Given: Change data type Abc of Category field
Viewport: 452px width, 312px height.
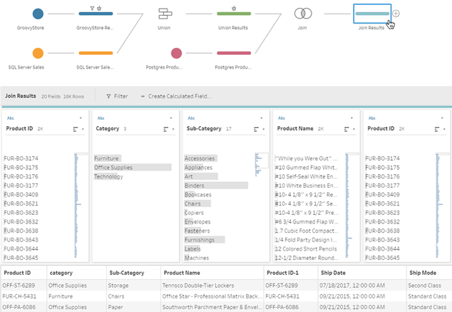Looking at the screenshot, I should [101, 118].
